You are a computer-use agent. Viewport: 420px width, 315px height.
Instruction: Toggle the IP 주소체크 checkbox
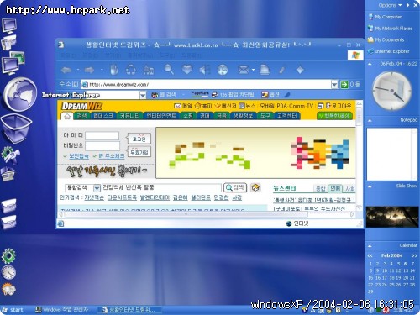(95, 156)
